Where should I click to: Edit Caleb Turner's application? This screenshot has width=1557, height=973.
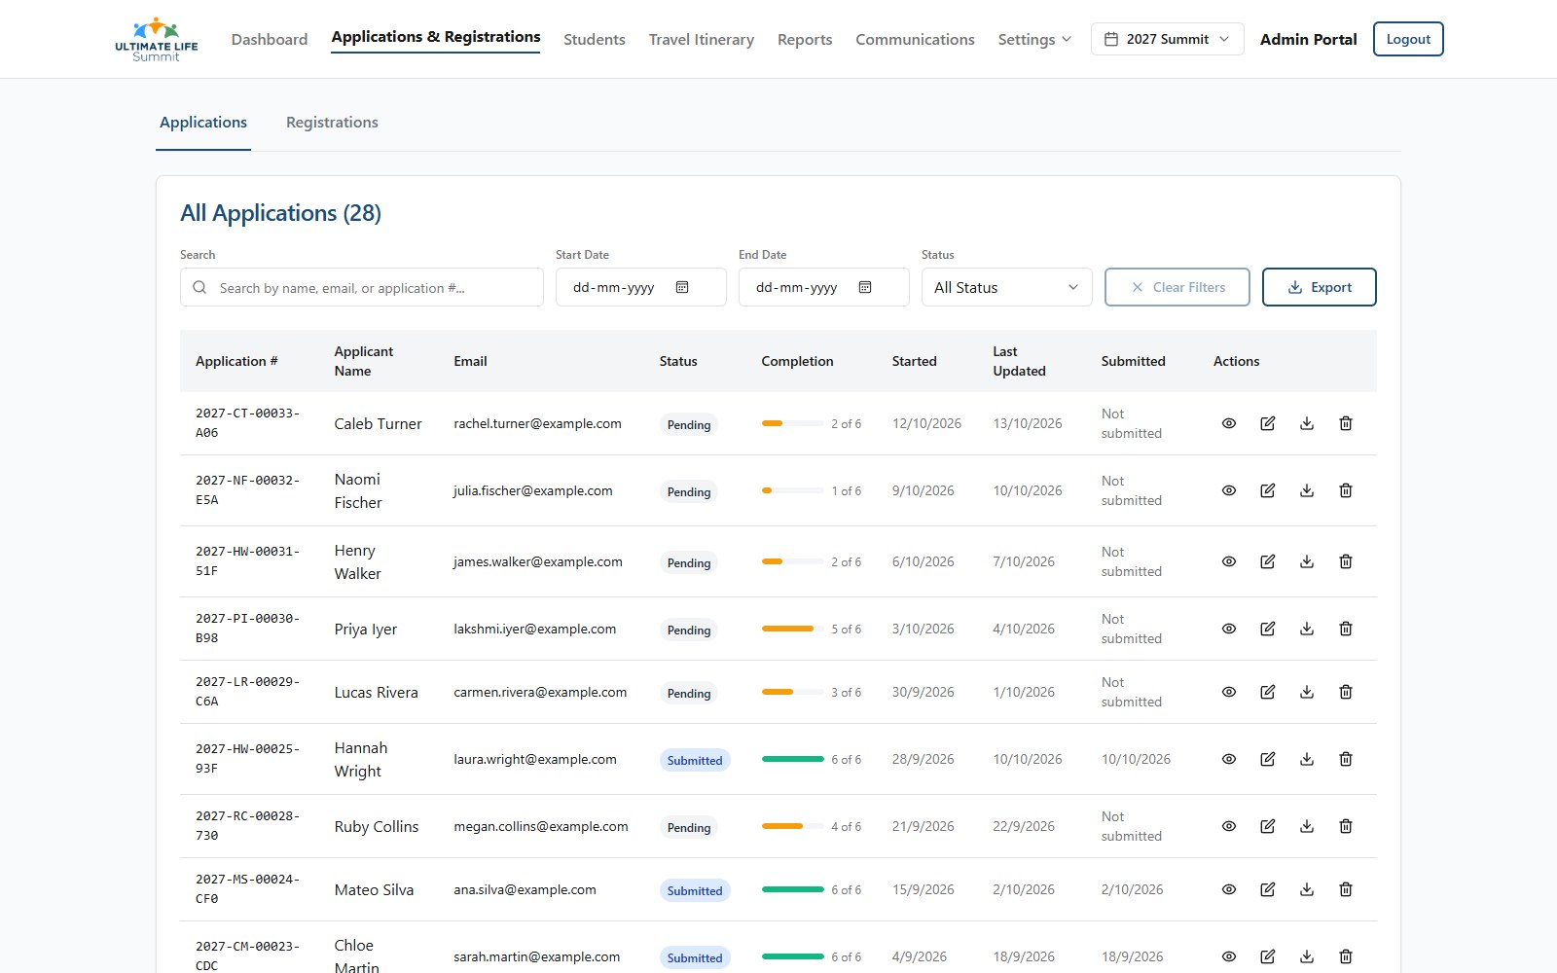1268,423
